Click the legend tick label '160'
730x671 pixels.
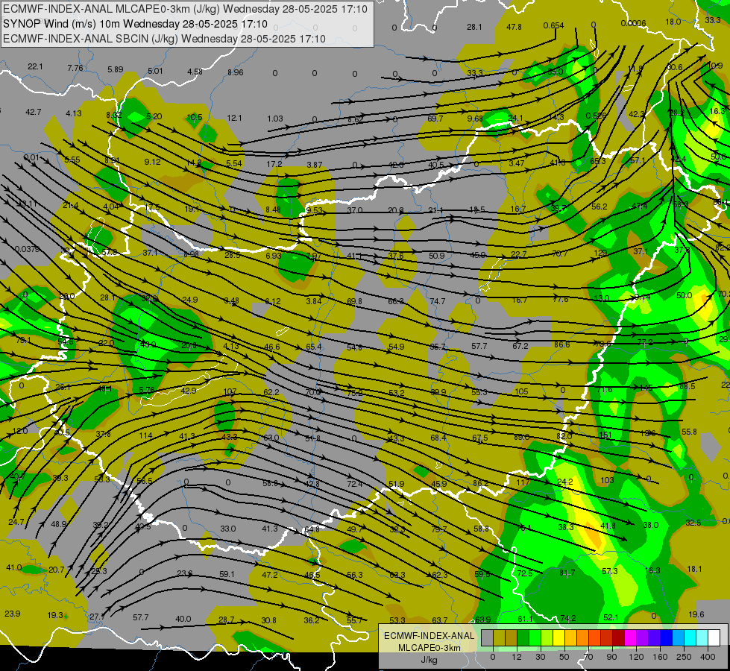pos(660,657)
